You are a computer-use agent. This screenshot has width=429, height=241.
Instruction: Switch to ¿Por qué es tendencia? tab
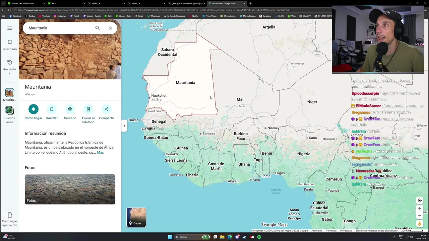(186, 3)
